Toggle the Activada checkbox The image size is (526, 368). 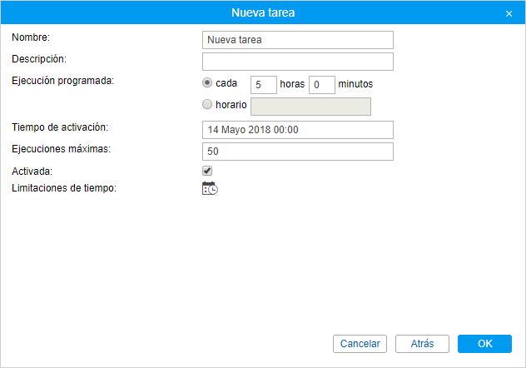tap(208, 171)
